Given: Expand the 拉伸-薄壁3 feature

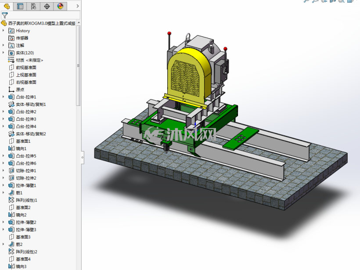Looking at the screenshot, I should pos(3,230).
